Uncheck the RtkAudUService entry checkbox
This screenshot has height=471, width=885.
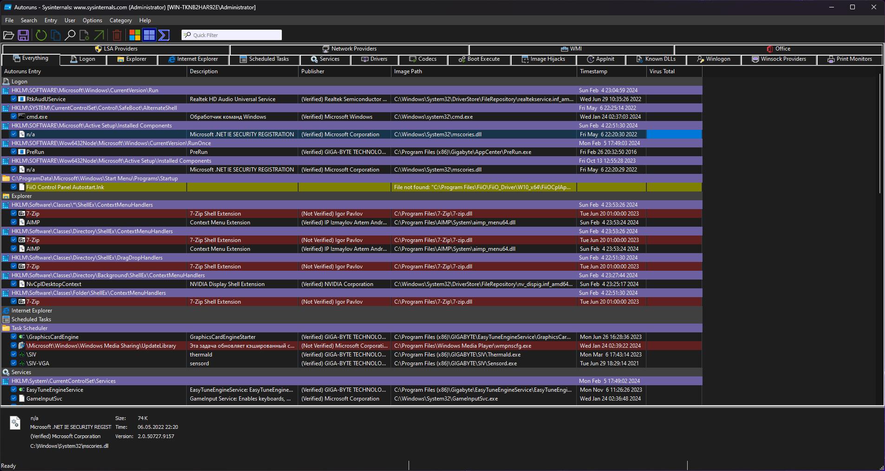[14, 99]
